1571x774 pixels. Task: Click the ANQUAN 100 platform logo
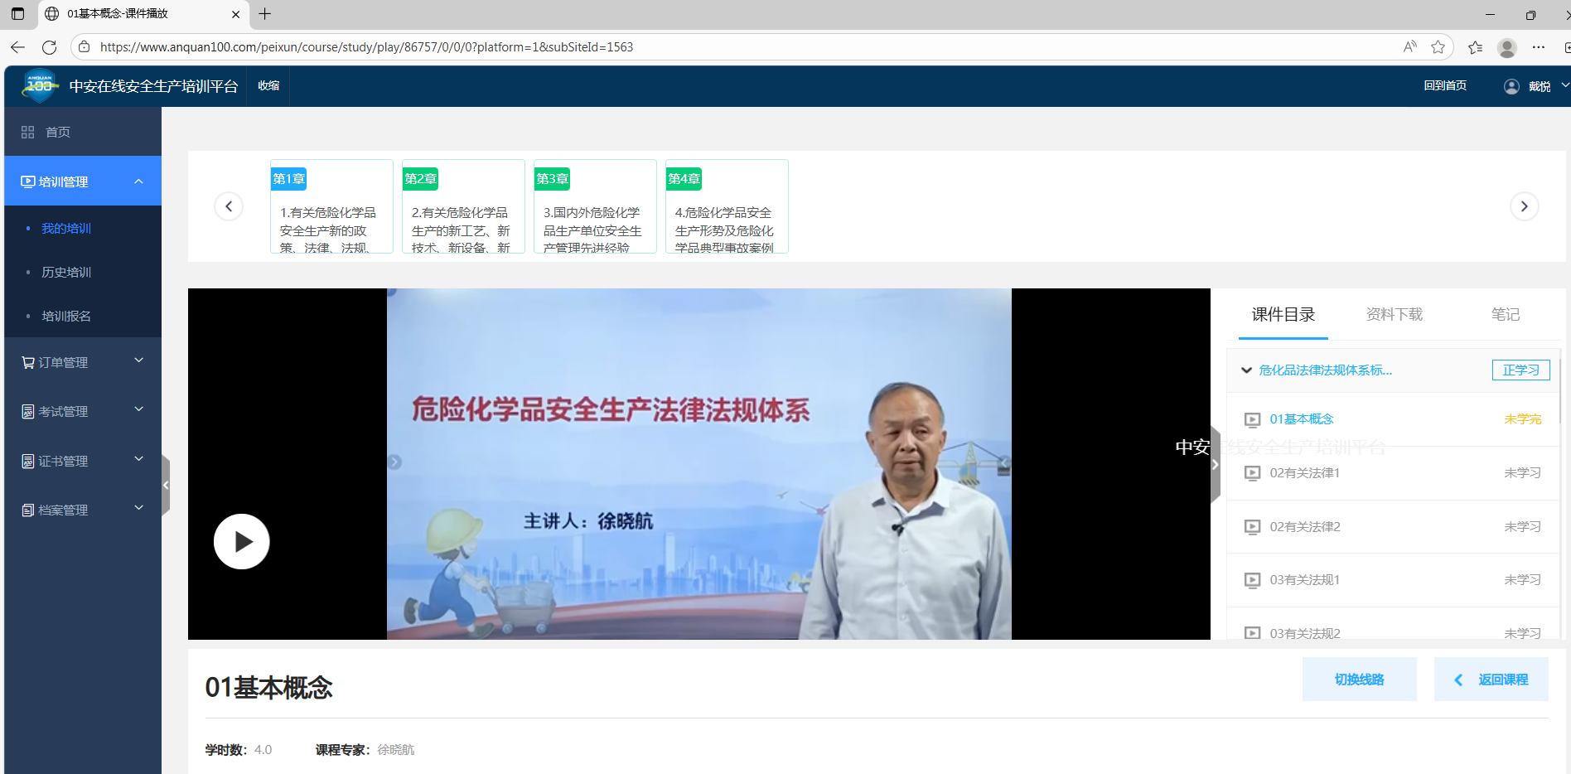click(39, 85)
